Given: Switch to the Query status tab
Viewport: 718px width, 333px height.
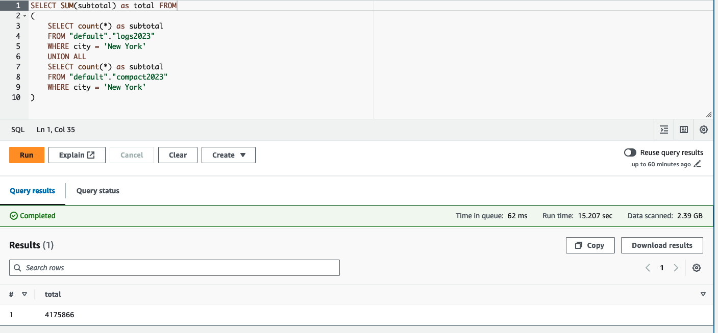Looking at the screenshot, I should coord(97,190).
